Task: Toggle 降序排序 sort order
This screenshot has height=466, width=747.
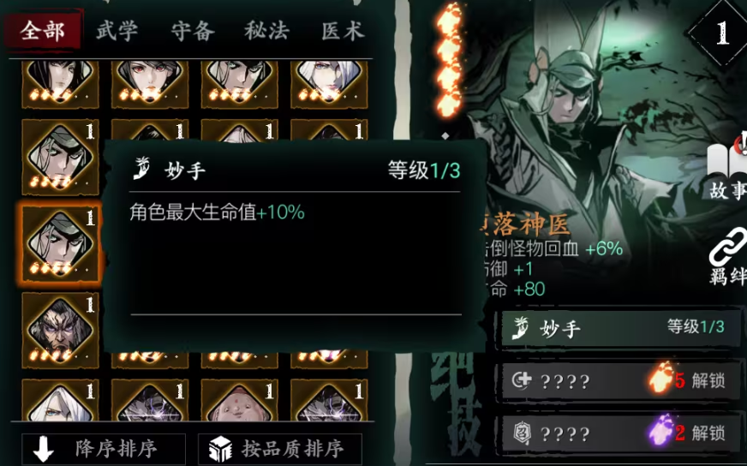Action: 104,449
